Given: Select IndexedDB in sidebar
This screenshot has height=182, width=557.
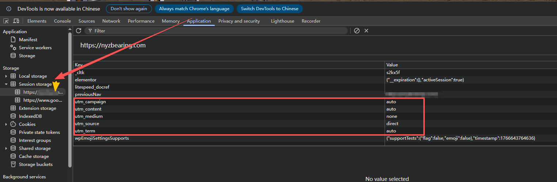Looking at the screenshot, I should click(x=30, y=116).
